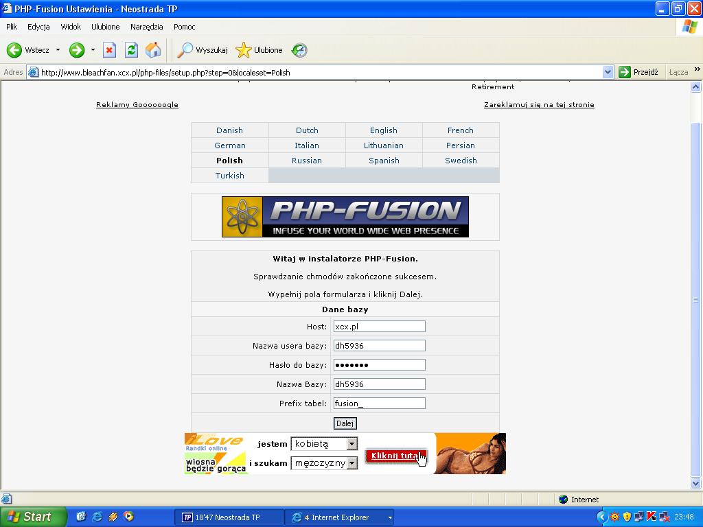Screen dimensions: 703x527
Task: Open the Wyszukaj search tool
Action: [x=203, y=50]
